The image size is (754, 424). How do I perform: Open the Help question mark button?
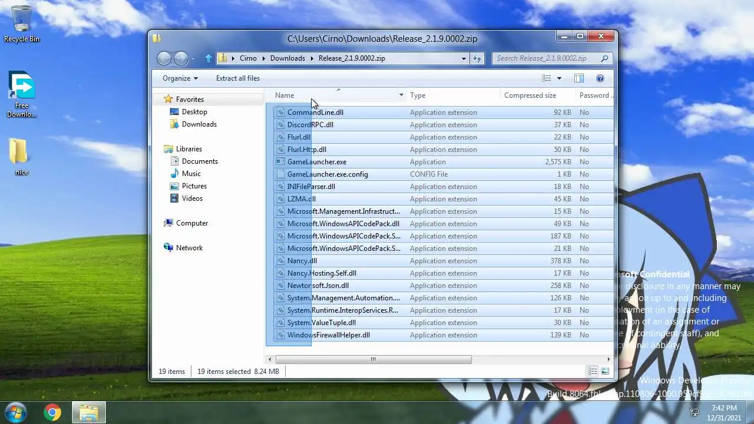(600, 78)
